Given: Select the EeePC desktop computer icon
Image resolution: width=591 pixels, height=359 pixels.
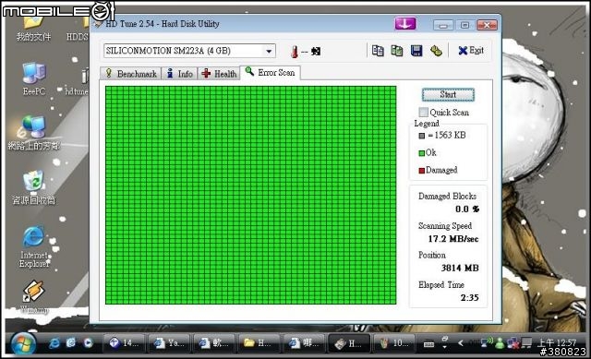Looking at the screenshot, I should (x=34, y=79).
